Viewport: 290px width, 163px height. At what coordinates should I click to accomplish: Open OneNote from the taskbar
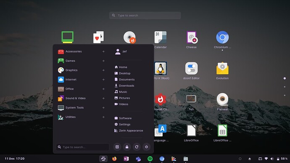(x=126, y=159)
